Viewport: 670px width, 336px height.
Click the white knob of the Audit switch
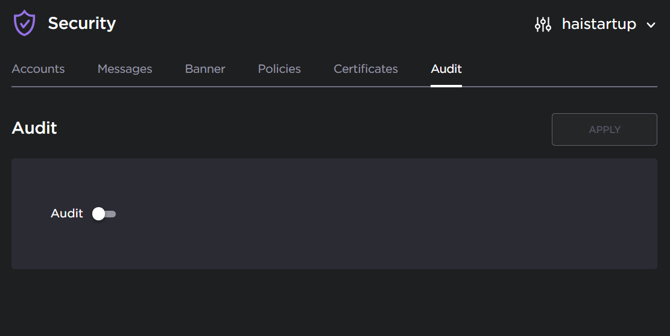(x=98, y=214)
